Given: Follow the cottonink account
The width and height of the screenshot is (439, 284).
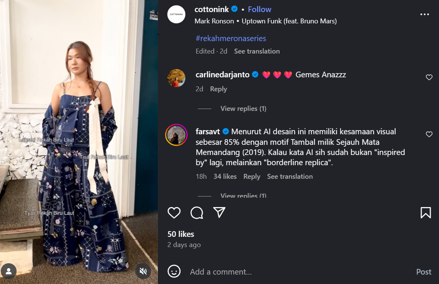Looking at the screenshot, I should 259,9.
